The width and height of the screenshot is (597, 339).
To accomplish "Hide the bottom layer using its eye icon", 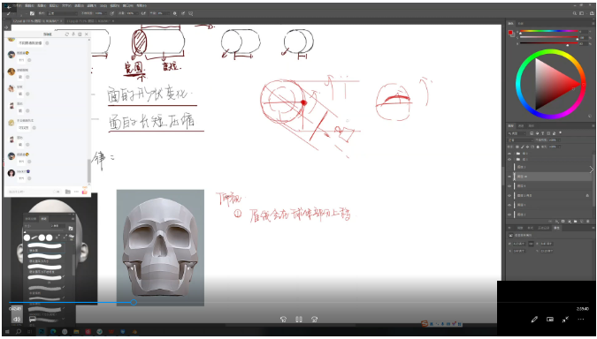I will click(509, 215).
